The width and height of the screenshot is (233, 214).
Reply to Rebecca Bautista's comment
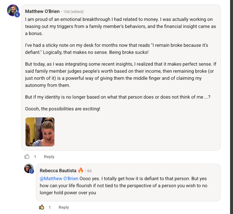tap(64, 207)
